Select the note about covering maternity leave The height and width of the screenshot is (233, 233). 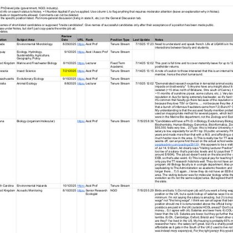click(194, 65)
